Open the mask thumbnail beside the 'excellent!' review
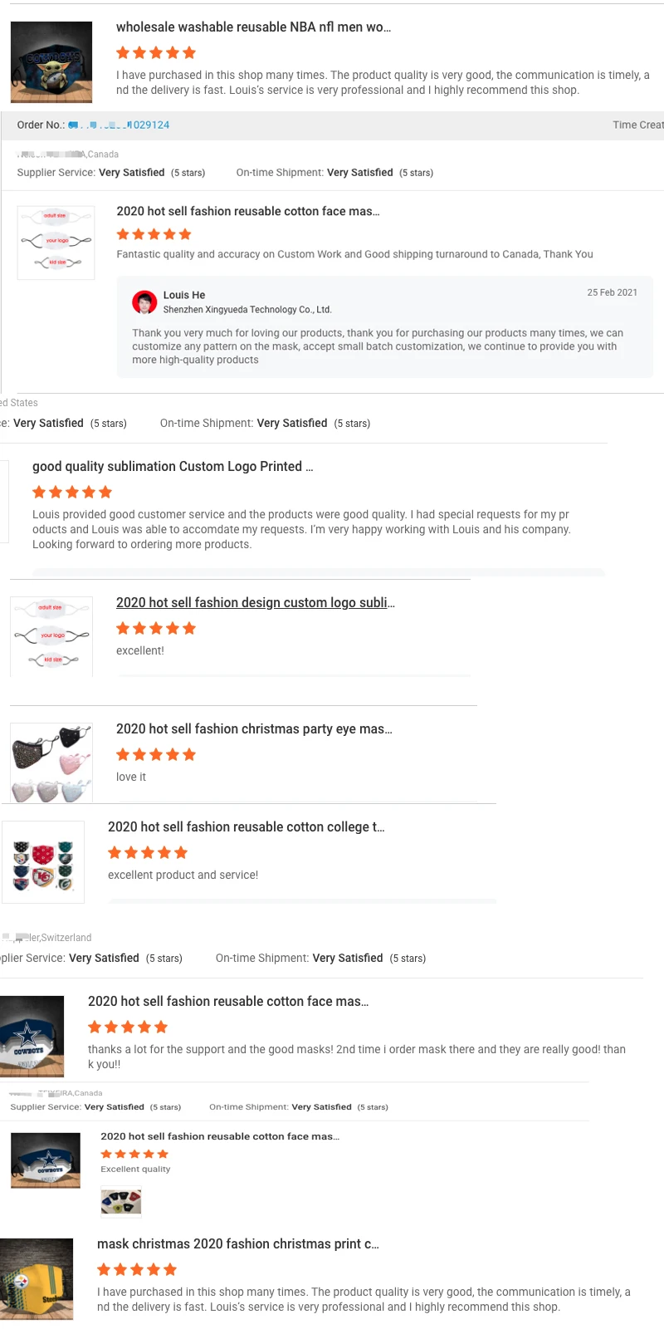The image size is (664, 1329). (x=51, y=635)
